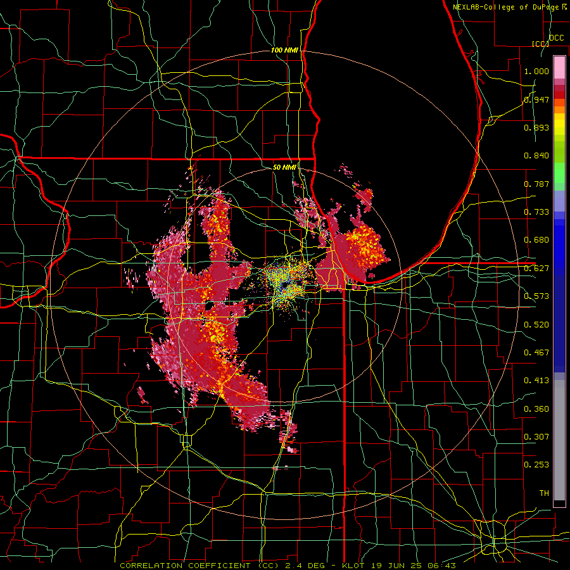The image size is (570, 570).
Task: Pick the bright green color bar segment
Action: [x=559, y=173]
